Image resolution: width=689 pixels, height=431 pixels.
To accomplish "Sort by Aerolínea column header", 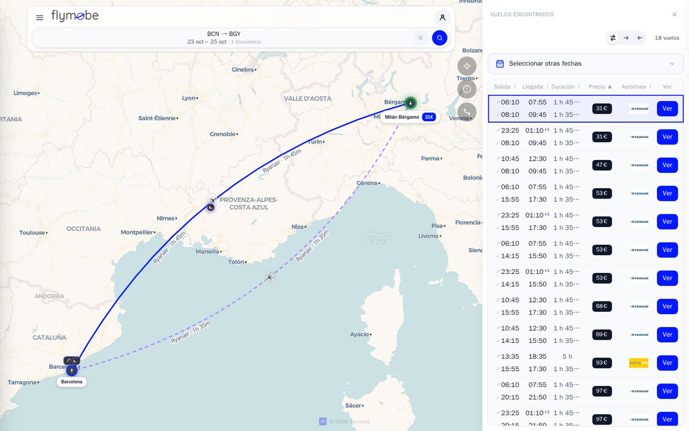I will (636, 87).
